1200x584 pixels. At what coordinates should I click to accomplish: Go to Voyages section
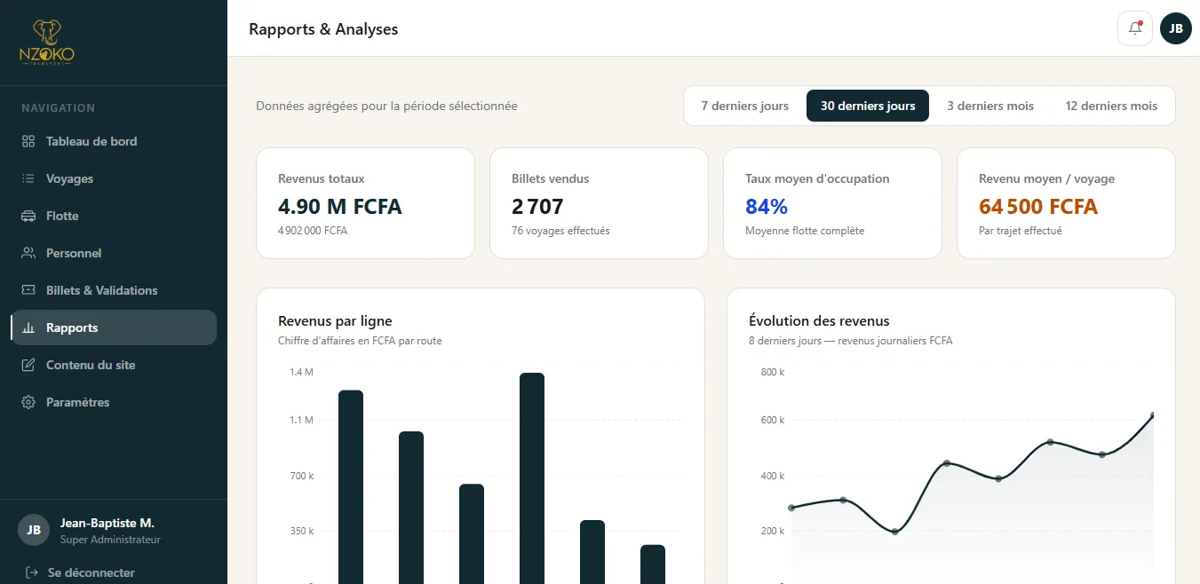point(114,178)
